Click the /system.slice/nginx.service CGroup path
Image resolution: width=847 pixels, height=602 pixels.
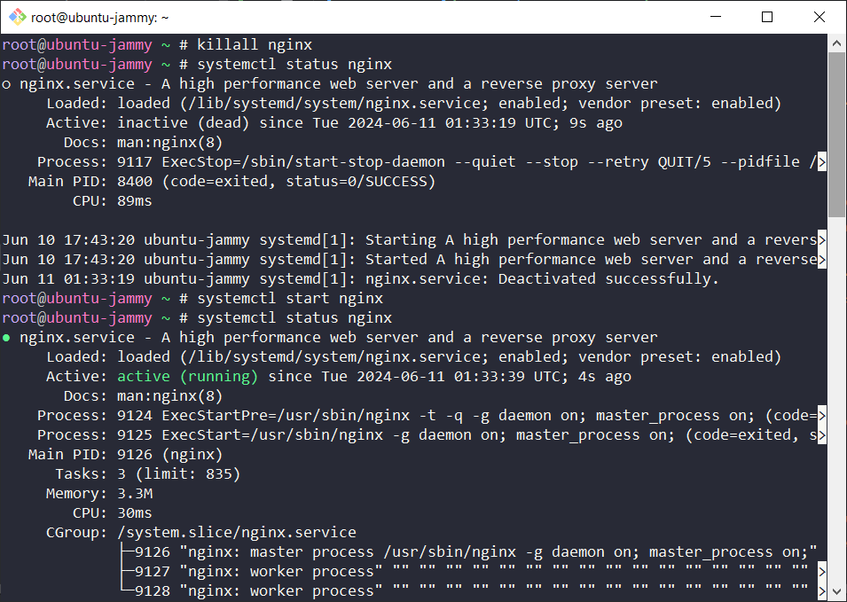tap(236, 533)
